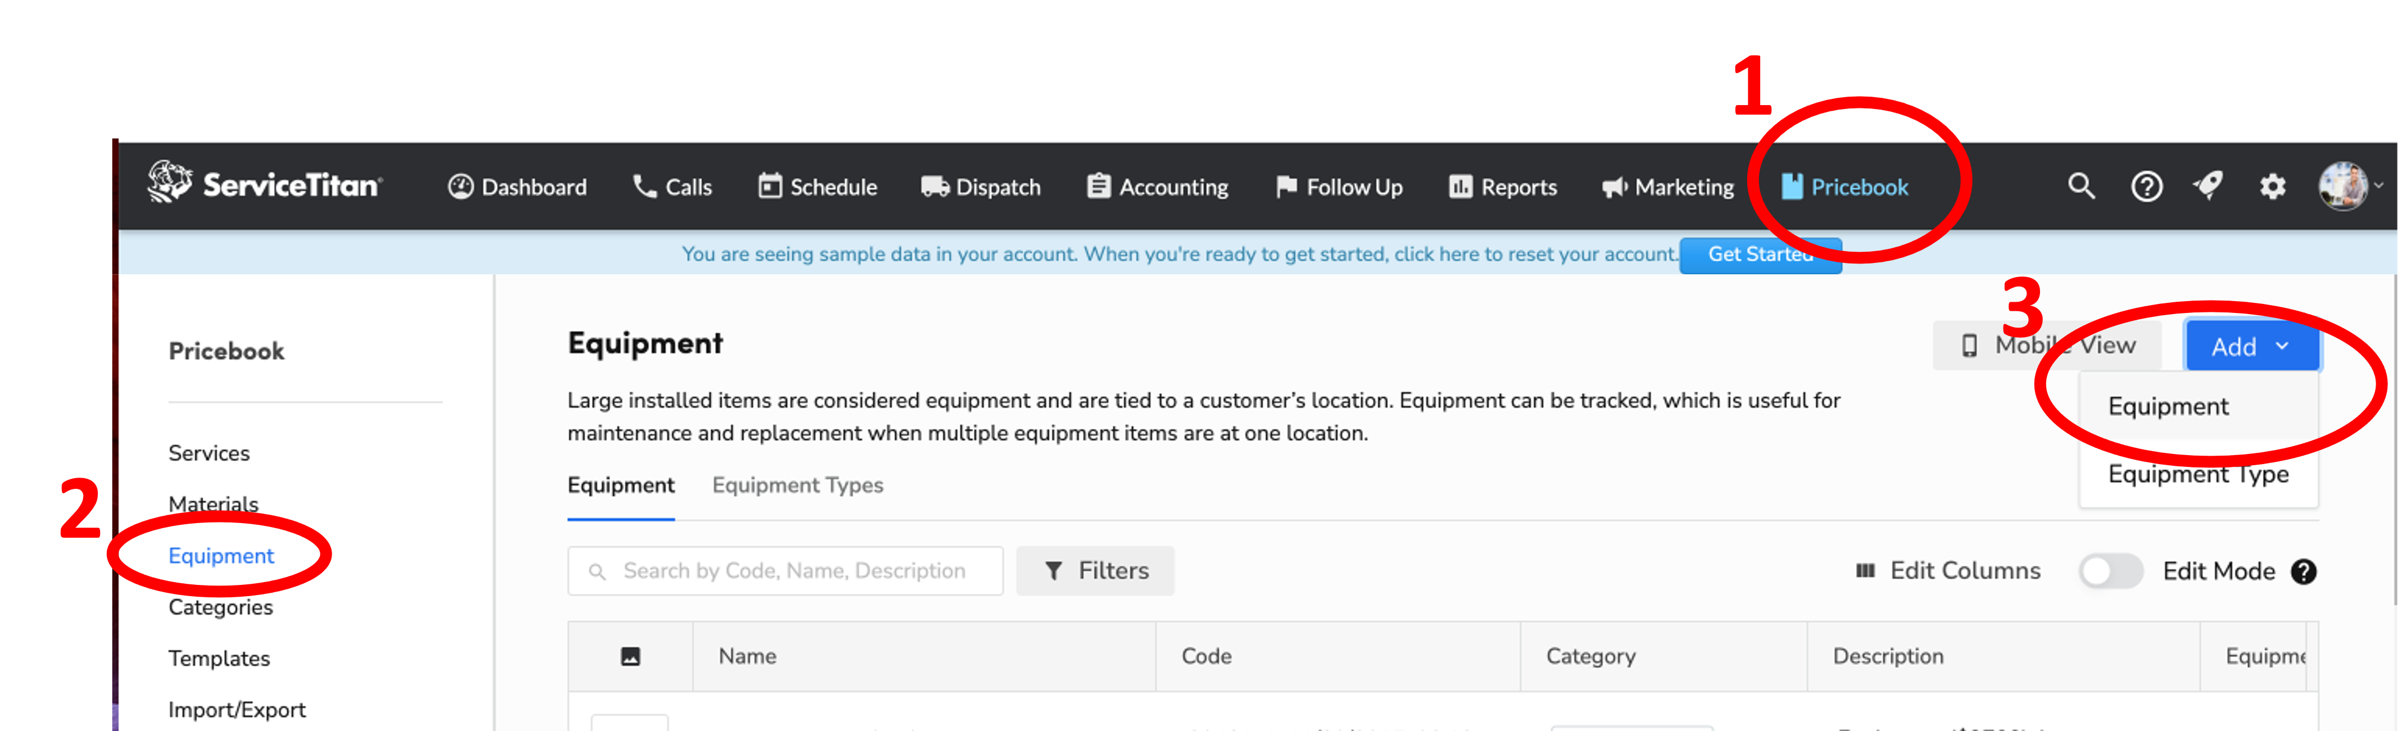Open Edit Columns

click(1947, 570)
